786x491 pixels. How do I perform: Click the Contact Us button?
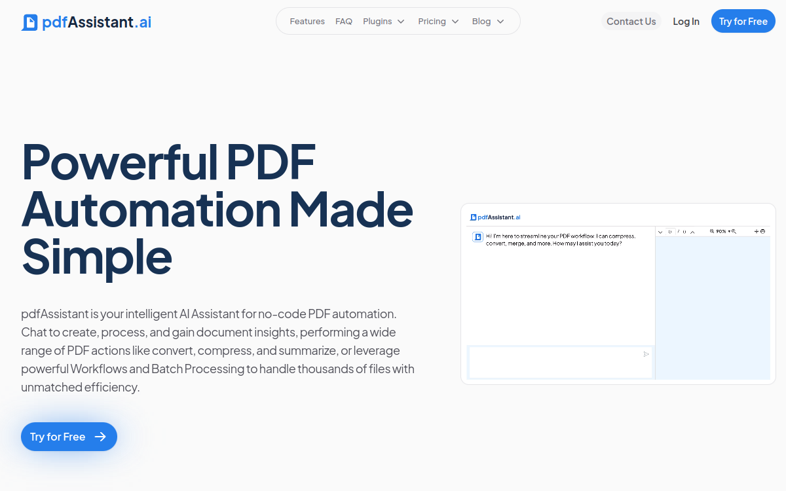(x=631, y=21)
